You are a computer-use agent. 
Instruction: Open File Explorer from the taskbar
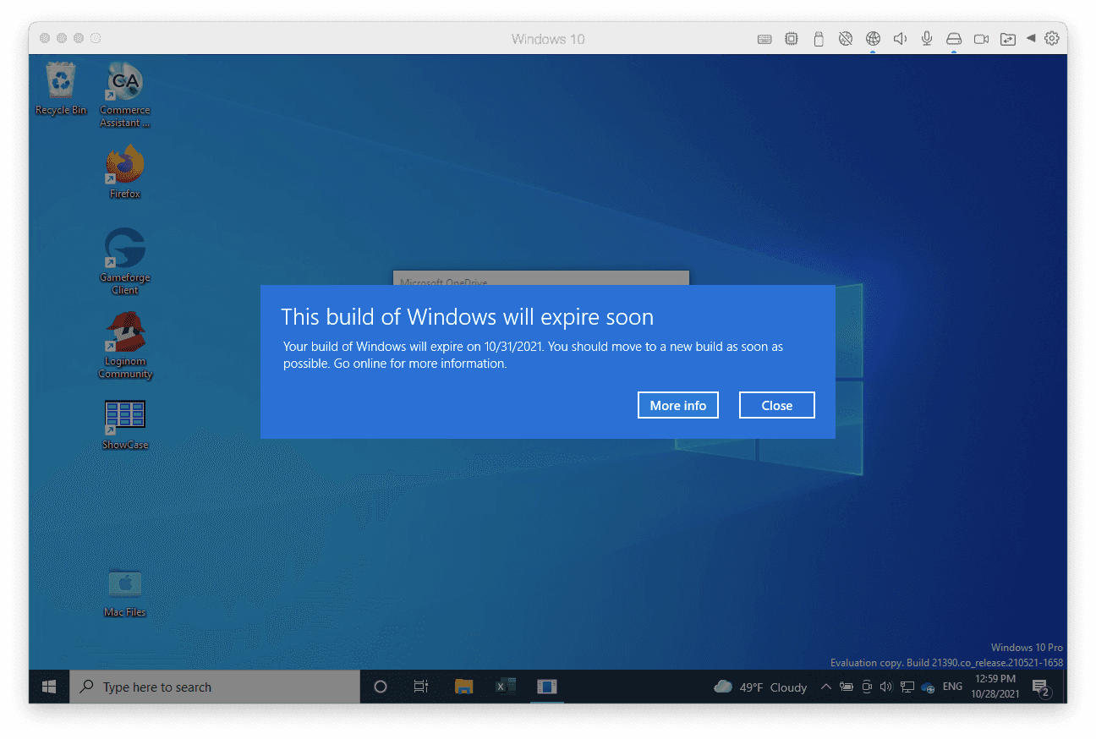(463, 687)
